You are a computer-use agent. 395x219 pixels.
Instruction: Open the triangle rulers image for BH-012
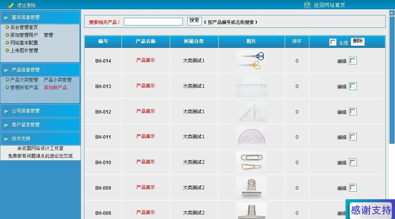coord(252,112)
